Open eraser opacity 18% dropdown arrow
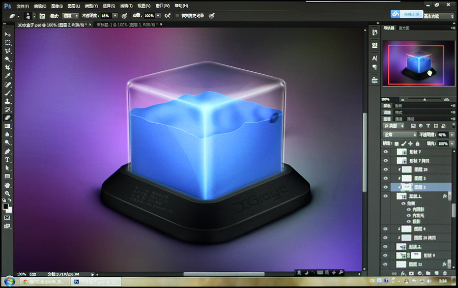The height and width of the screenshot is (288, 458). (115, 16)
